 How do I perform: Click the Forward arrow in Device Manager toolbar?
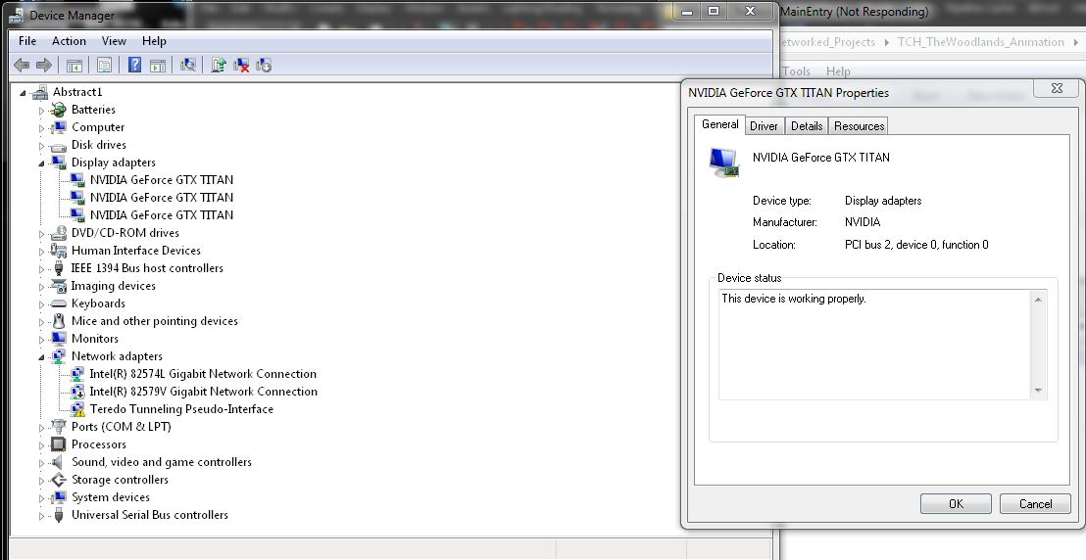pos(44,65)
